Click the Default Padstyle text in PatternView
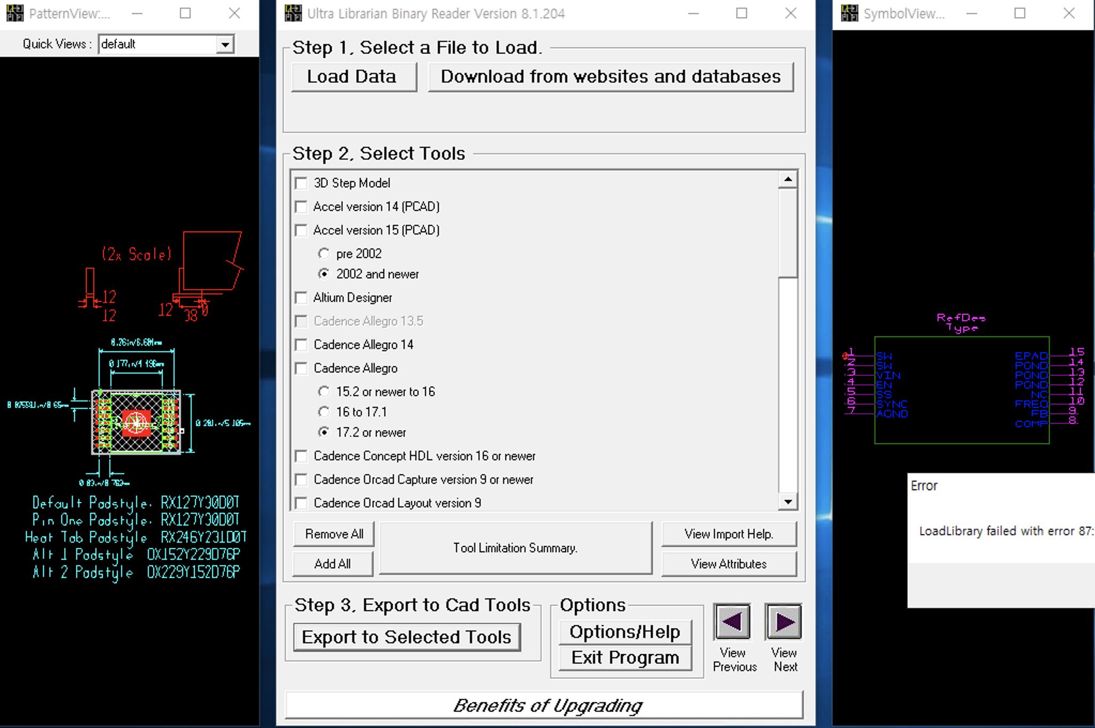 coord(136,503)
